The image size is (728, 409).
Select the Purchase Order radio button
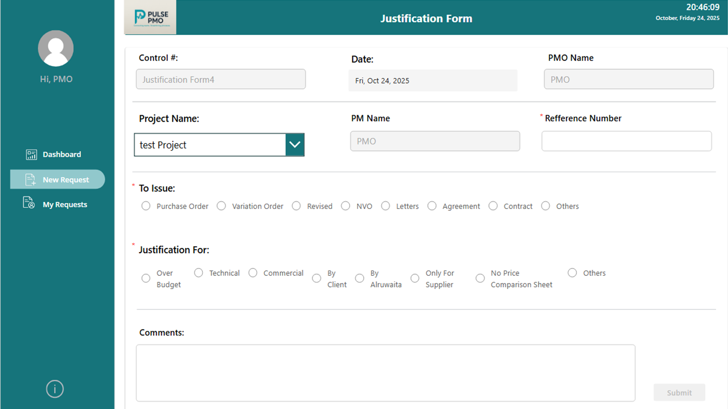point(146,206)
